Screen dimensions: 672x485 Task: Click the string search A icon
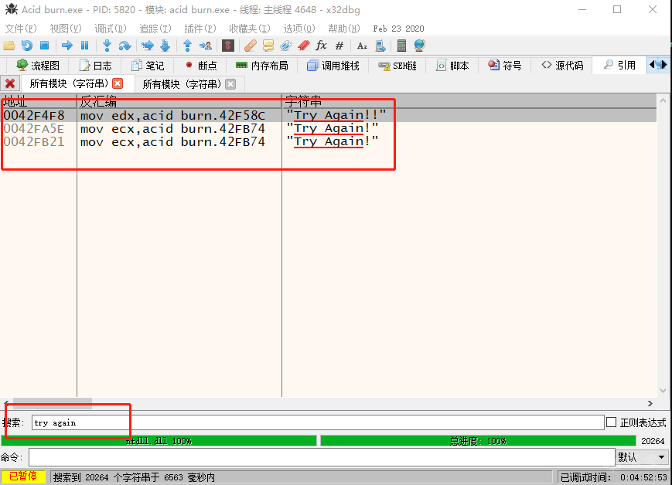coord(362,46)
